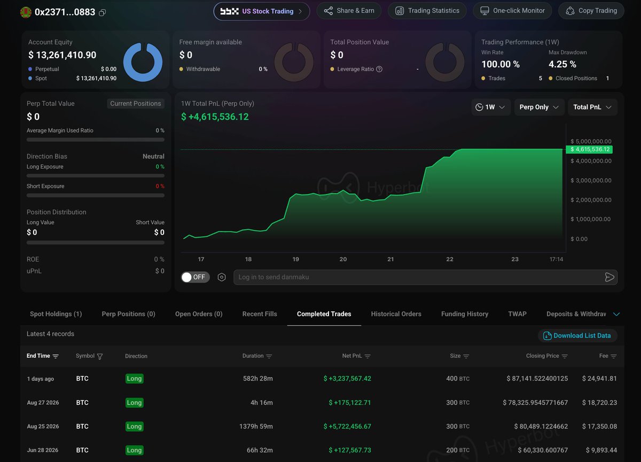Click the Max Drawdown 4.25 % value
This screenshot has height=462, width=641.
tap(562, 64)
